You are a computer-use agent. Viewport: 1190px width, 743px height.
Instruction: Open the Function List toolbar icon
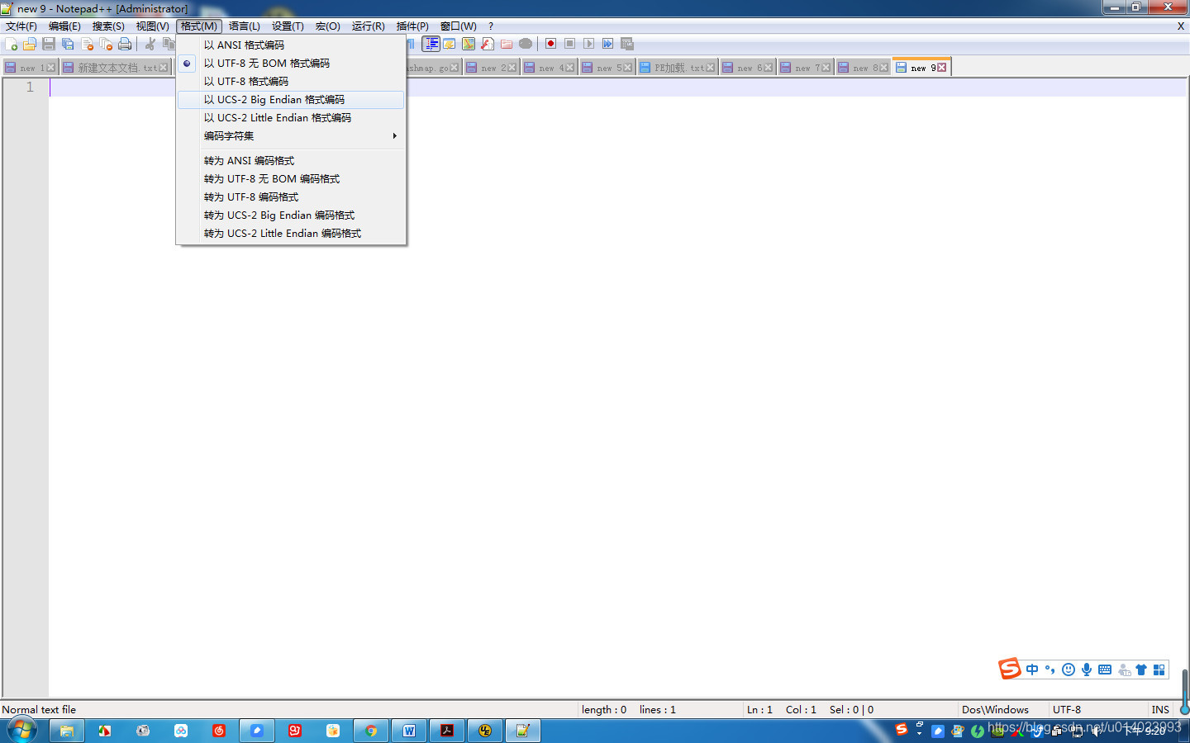click(488, 44)
